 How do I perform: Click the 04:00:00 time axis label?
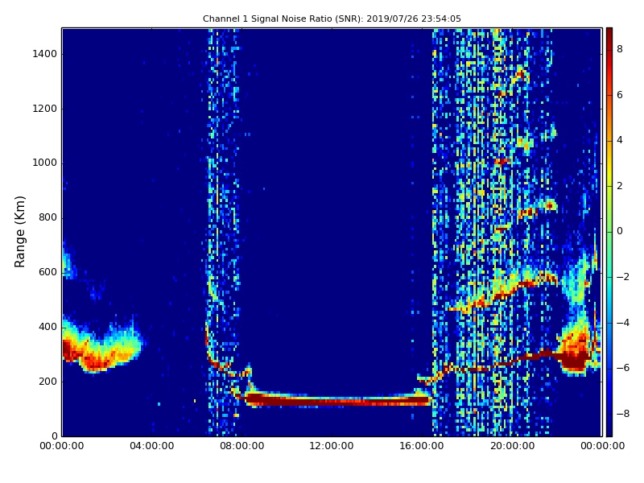[152, 446]
